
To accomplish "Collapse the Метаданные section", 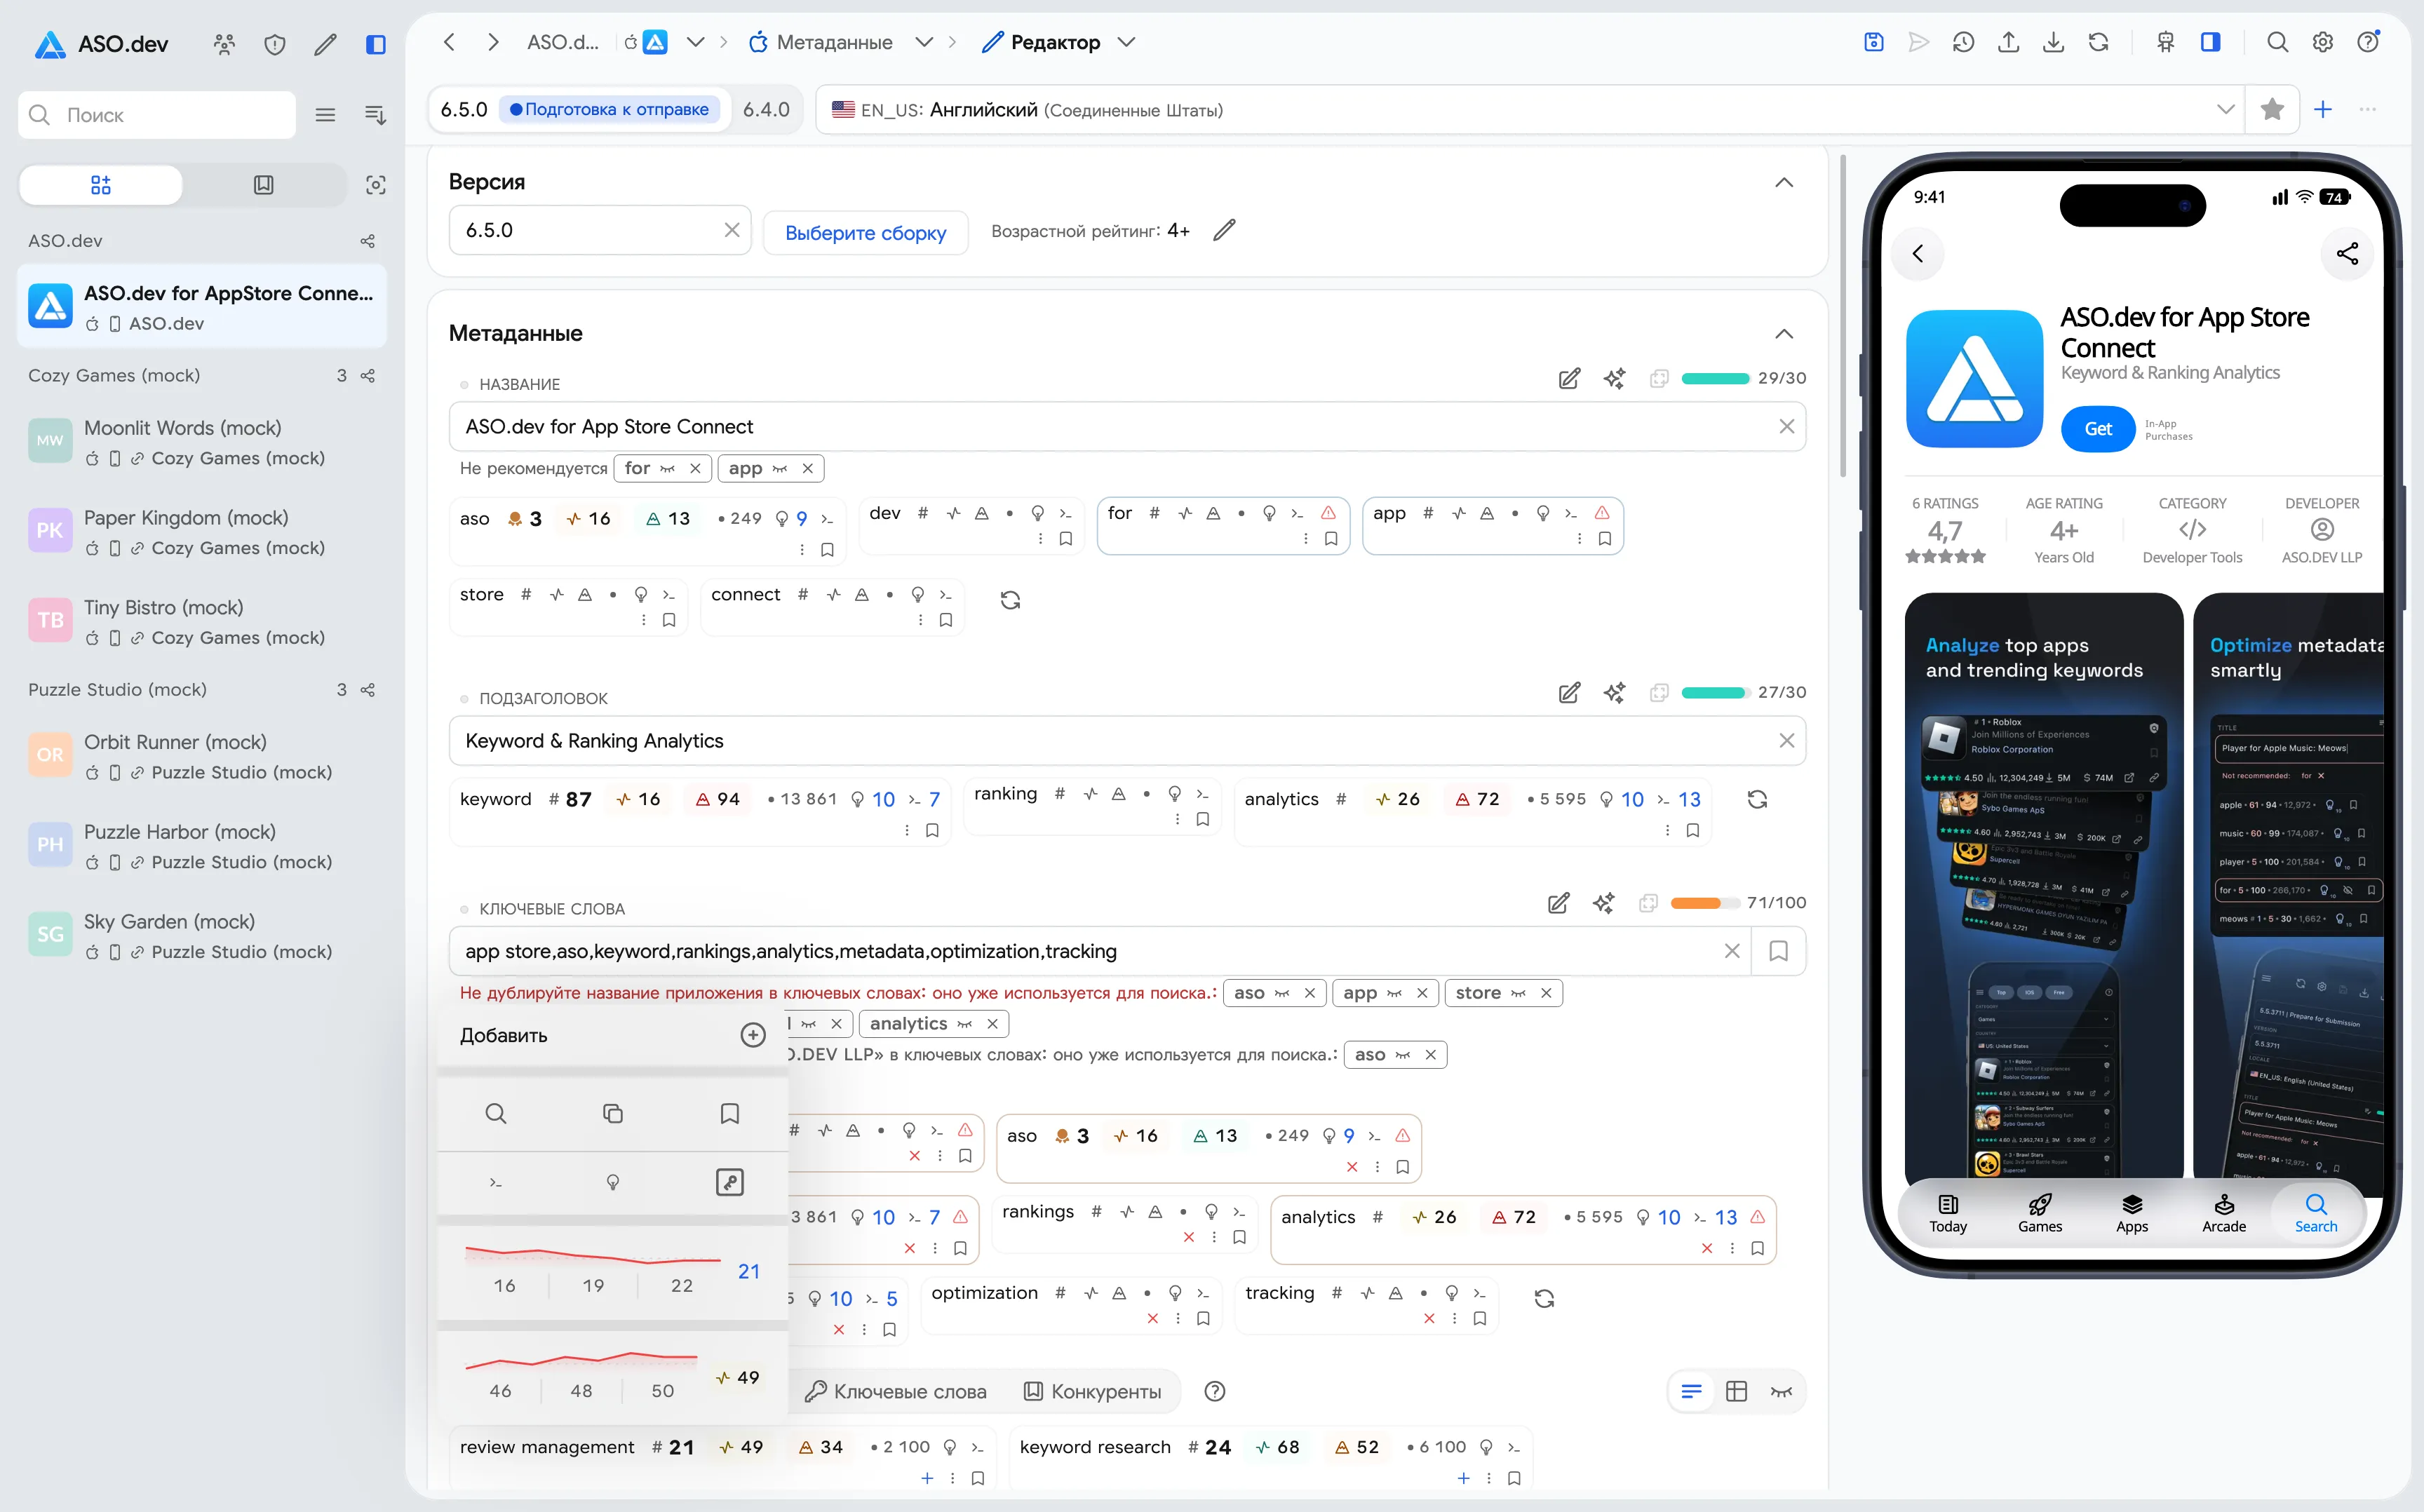I will [1783, 333].
